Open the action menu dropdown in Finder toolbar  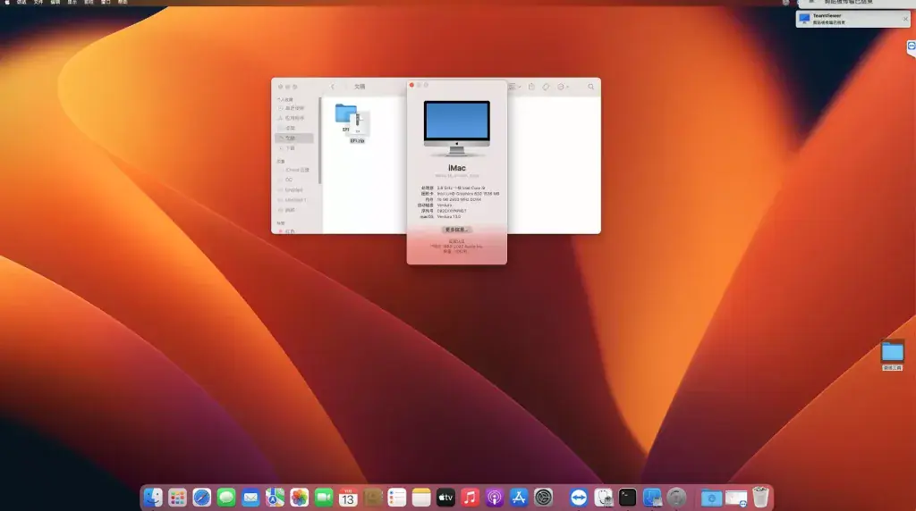pyautogui.click(x=563, y=87)
